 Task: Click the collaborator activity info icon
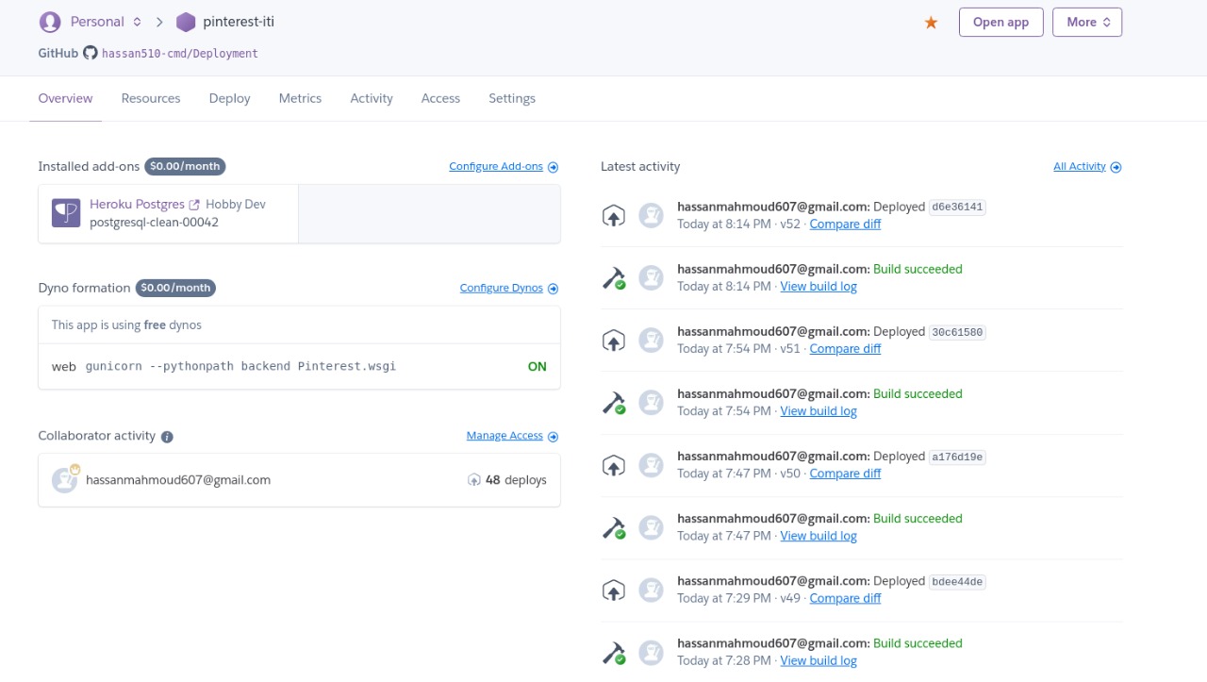pos(167,437)
